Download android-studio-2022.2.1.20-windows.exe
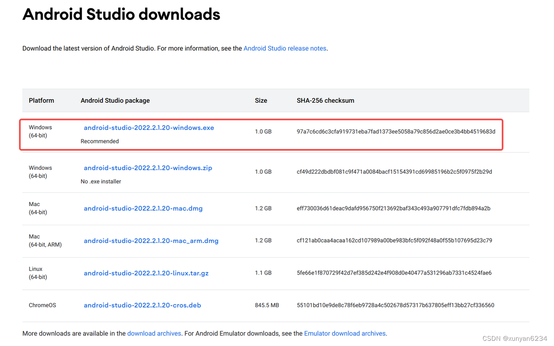Image resolution: width=554 pixels, height=346 pixels. [149, 128]
